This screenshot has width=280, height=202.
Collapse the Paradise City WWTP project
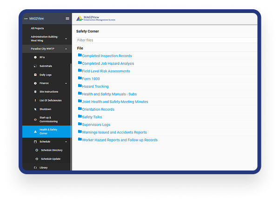coord(66,49)
